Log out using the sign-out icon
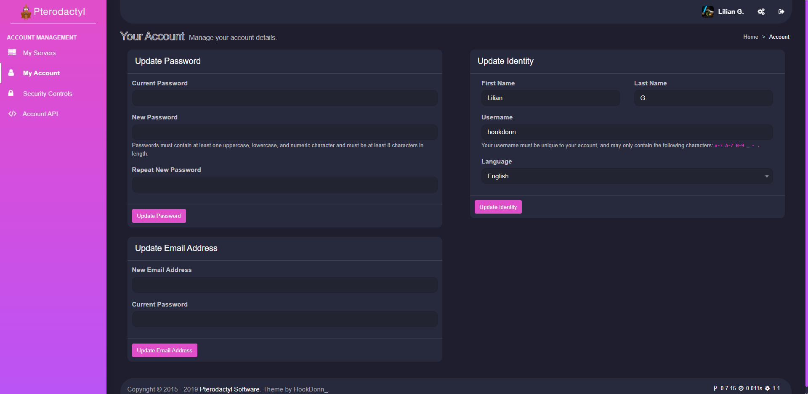Viewport: 808px width, 394px height. tap(781, 12)
